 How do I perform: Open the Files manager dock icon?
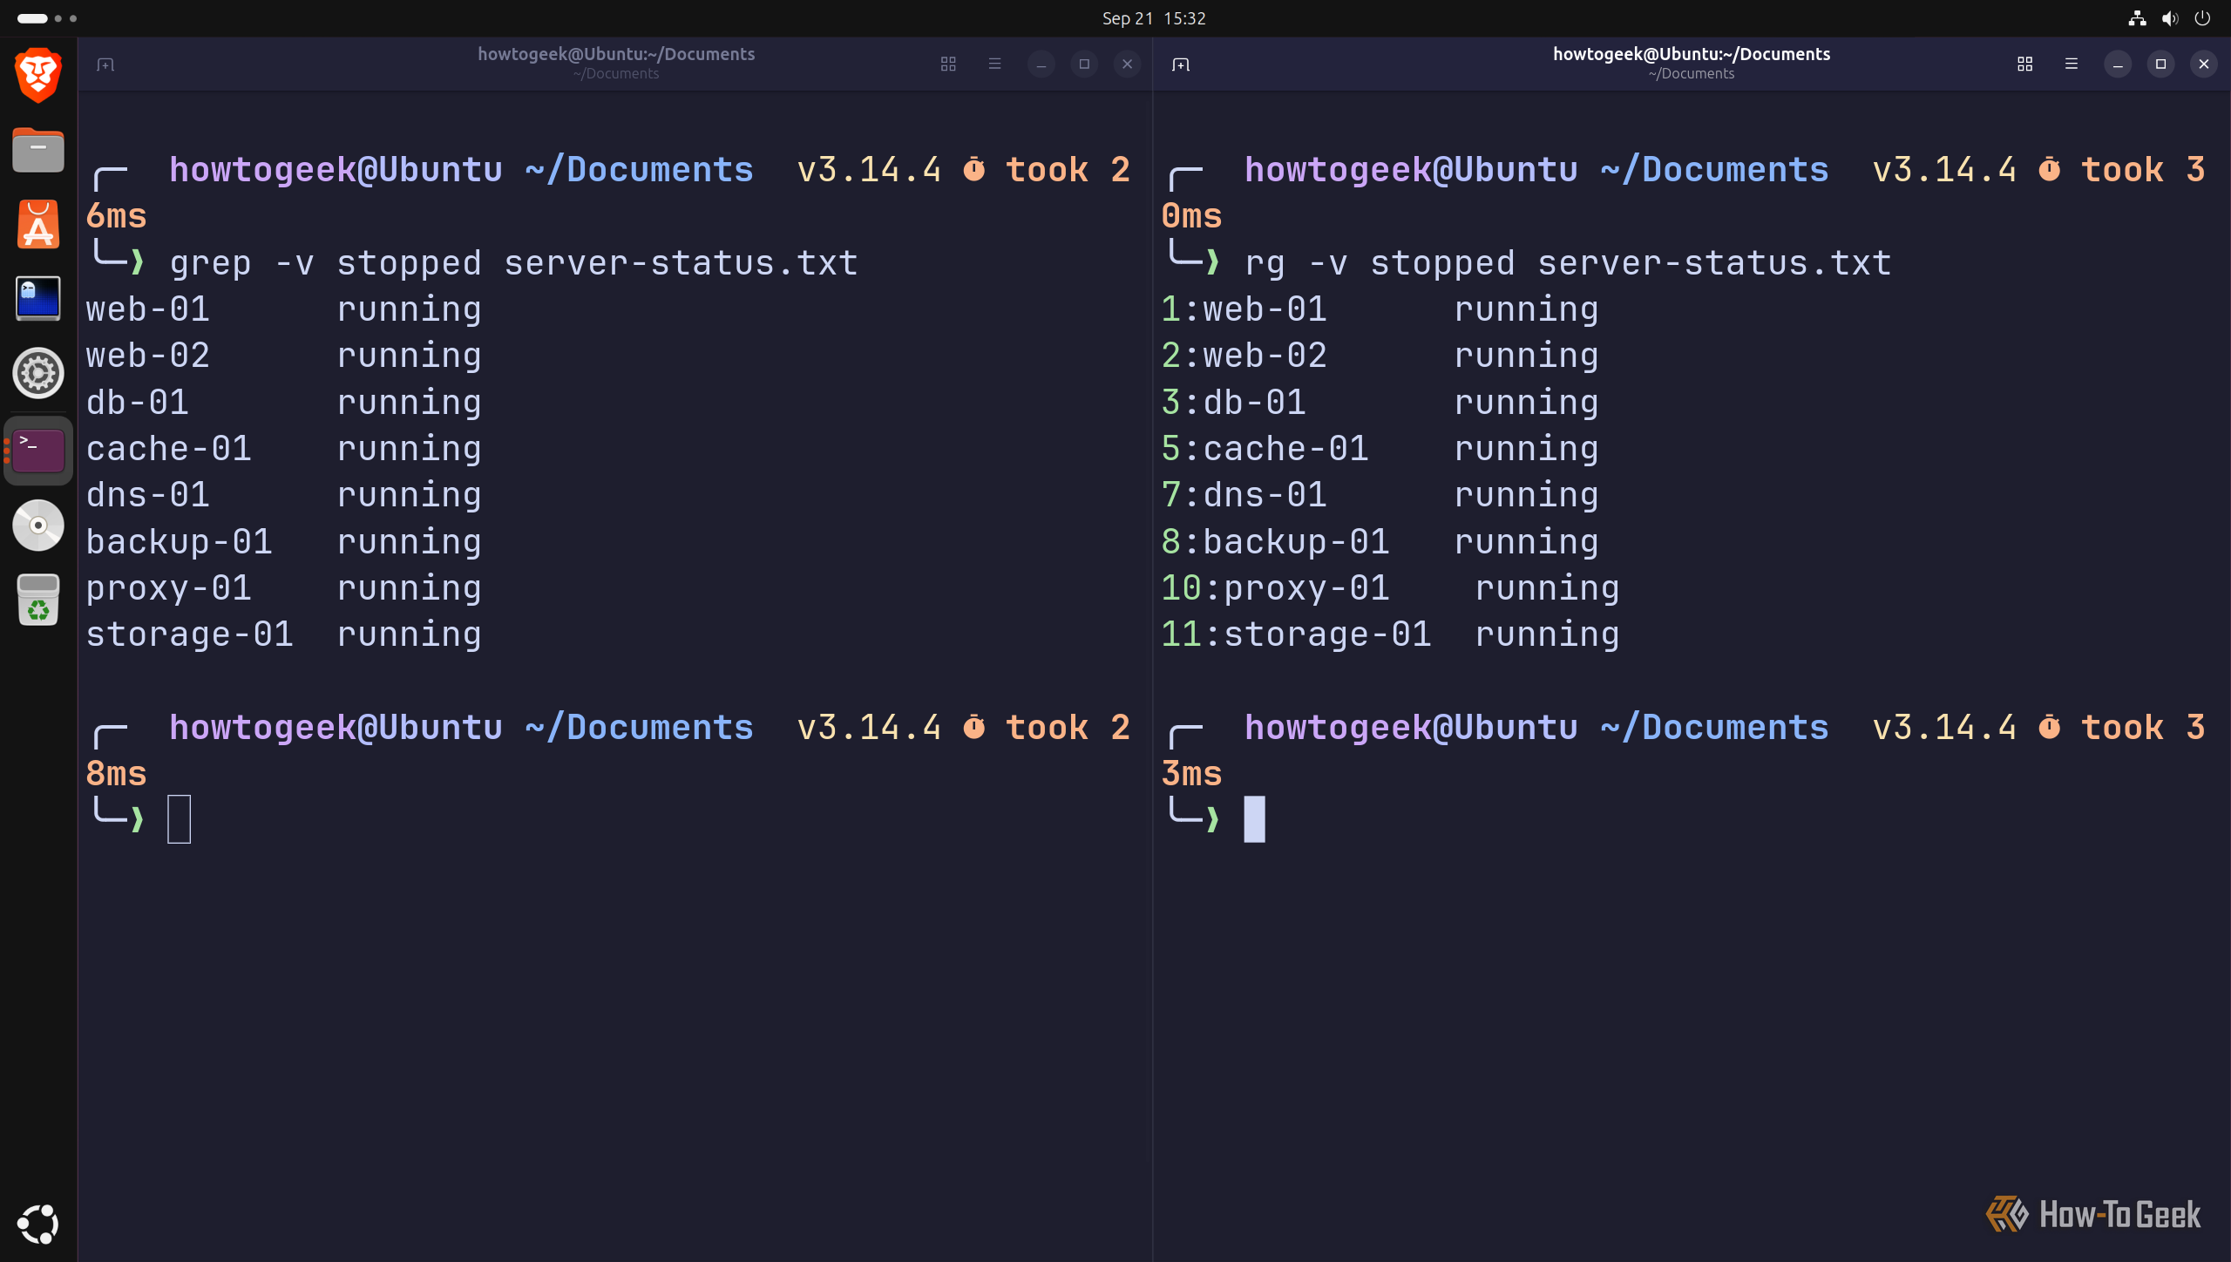(x=38, y=150)
